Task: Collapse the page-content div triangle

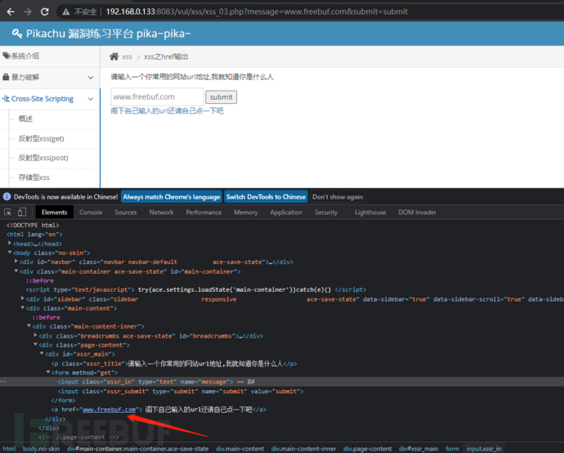Action: tap(35, 345)
